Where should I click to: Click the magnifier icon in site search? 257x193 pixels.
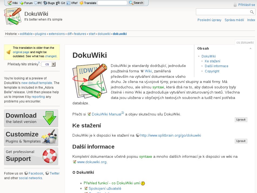pos(252,12)
